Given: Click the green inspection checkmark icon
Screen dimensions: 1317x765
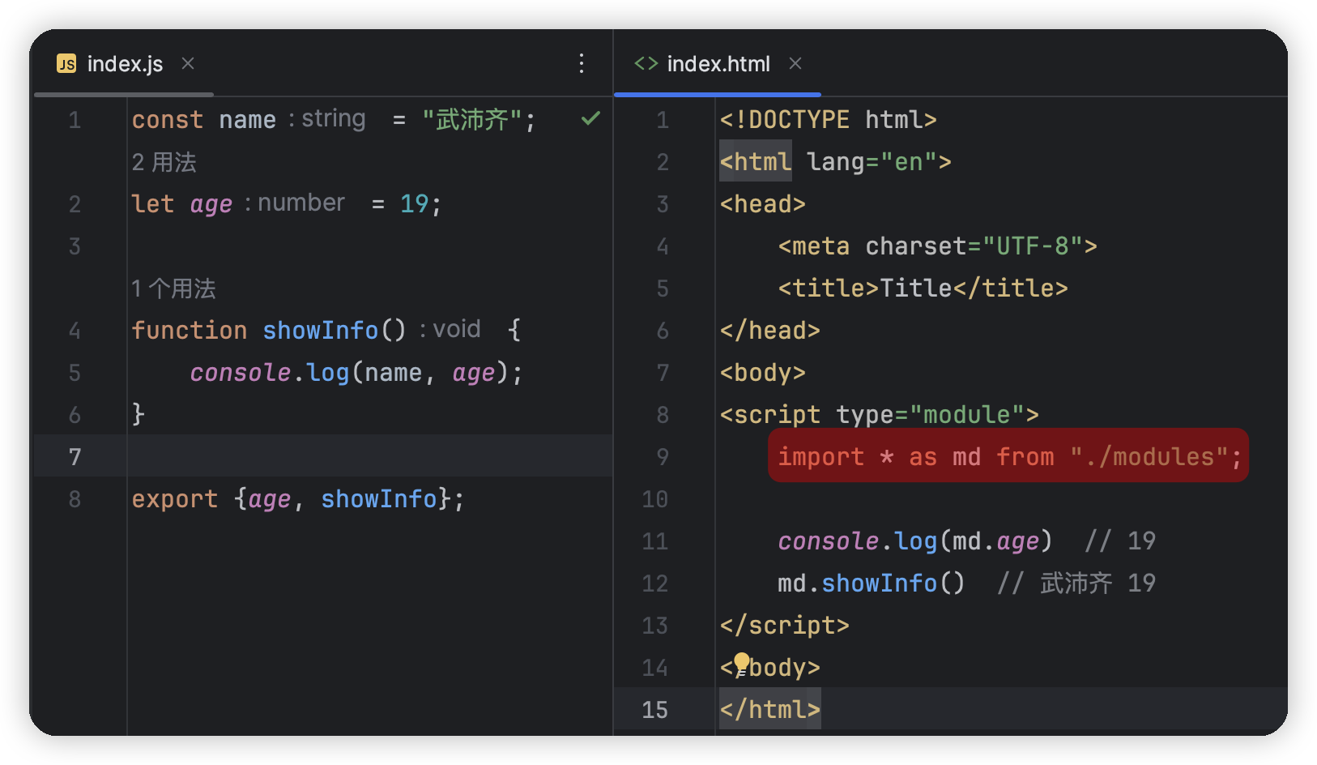Looking at the screenshot, I should pos(590,119).
